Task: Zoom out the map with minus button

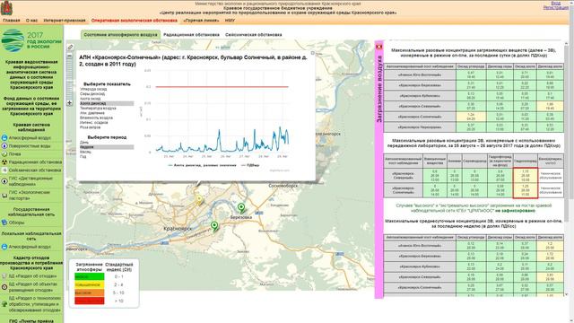Action: 70,56
